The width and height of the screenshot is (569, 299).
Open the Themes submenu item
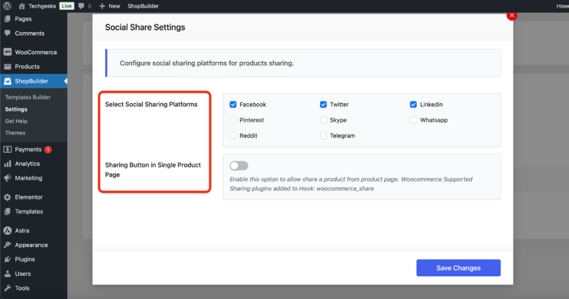click(x=15, y=133)
